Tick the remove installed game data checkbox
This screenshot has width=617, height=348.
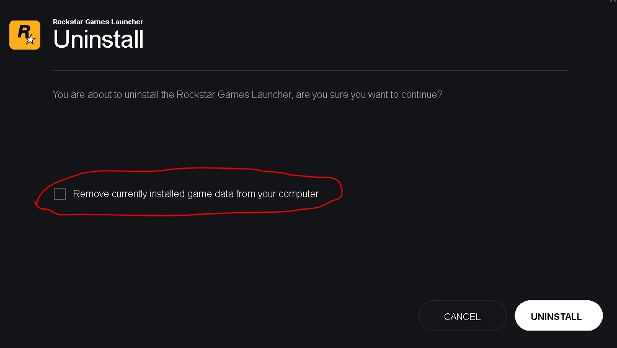click(60, 194)
